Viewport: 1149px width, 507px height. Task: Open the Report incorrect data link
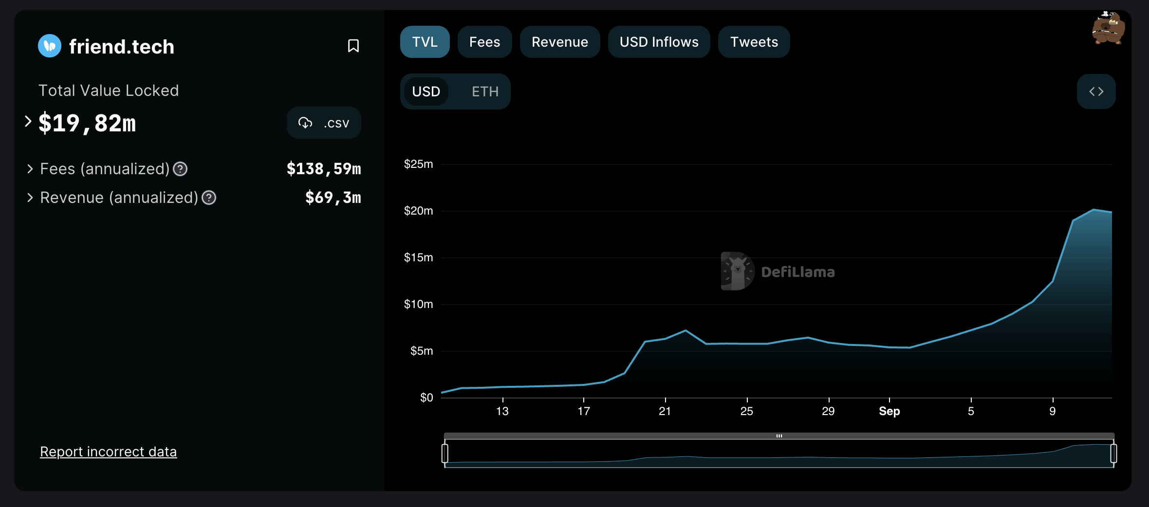[x=108, y=452]
